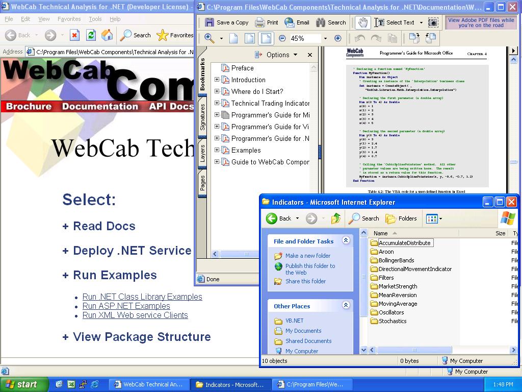Select the Bookmarks side tab
The height and width of the screenshot is (392, 522).
[202, 74]
